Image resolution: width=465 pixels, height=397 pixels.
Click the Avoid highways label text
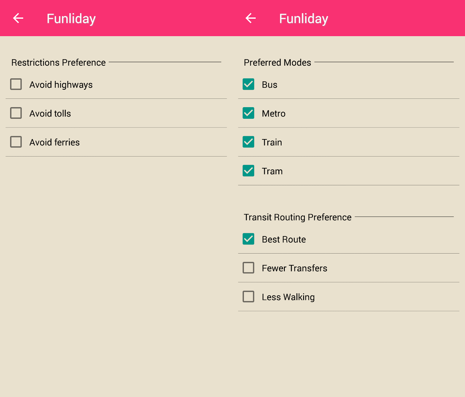[x=61, y=85]
